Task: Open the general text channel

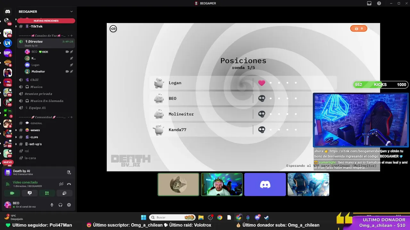Action: pos(46,123)
